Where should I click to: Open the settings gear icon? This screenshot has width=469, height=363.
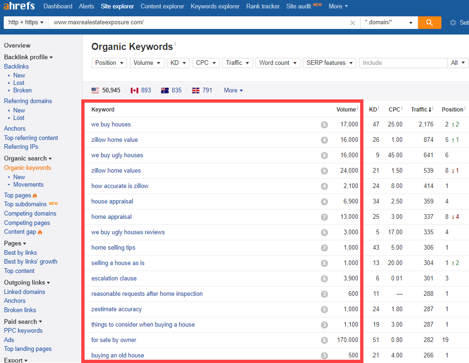[x=453, y=22]
